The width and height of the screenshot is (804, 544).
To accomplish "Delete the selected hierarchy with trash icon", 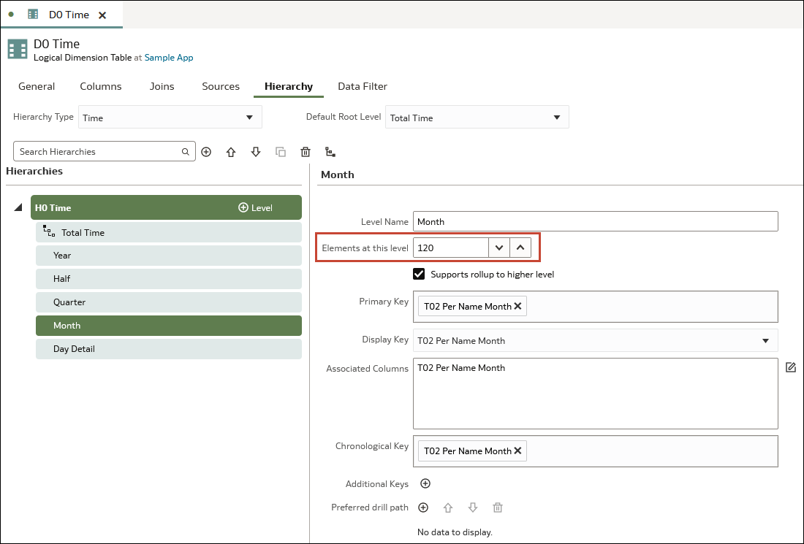I will (x=306, y=152).
